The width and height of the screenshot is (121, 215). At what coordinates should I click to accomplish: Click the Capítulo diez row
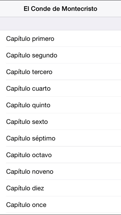[x=61, y=188]
